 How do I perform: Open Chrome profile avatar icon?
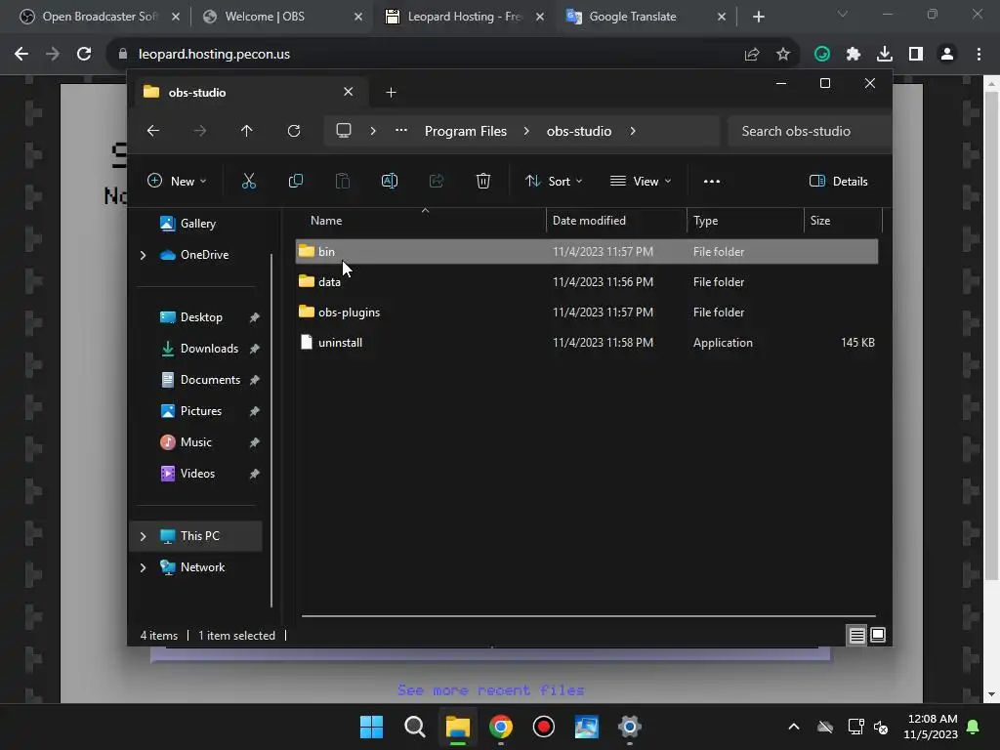pos(947,55)
